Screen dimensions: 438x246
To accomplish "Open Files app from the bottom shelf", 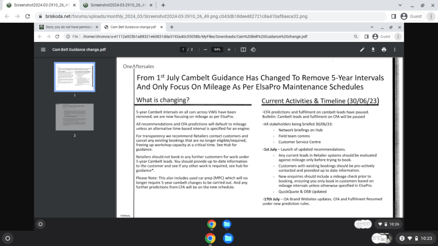I will click(x=228, y=239).
